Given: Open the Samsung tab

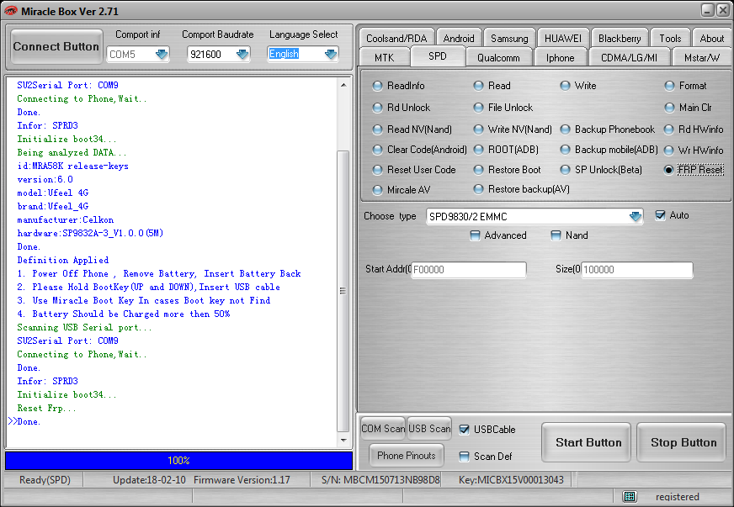Looking at the screenshot, I should (509, 38).
